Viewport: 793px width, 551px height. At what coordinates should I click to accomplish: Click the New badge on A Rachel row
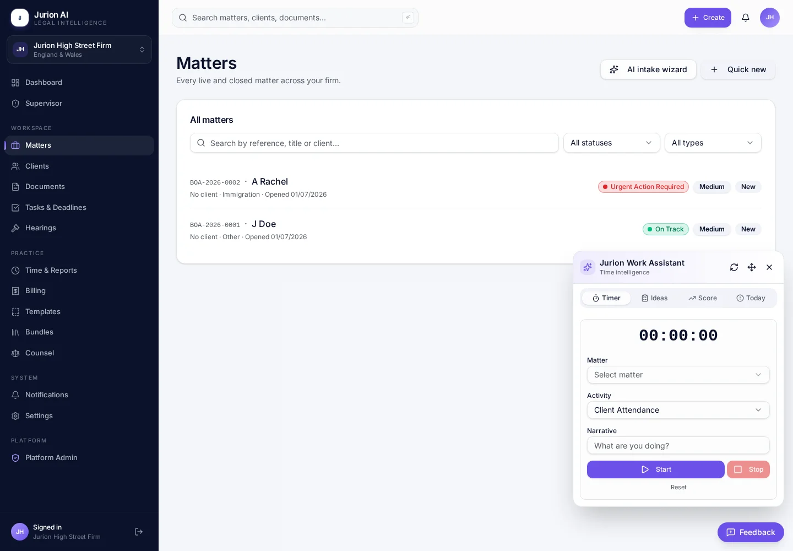(748, 187)
